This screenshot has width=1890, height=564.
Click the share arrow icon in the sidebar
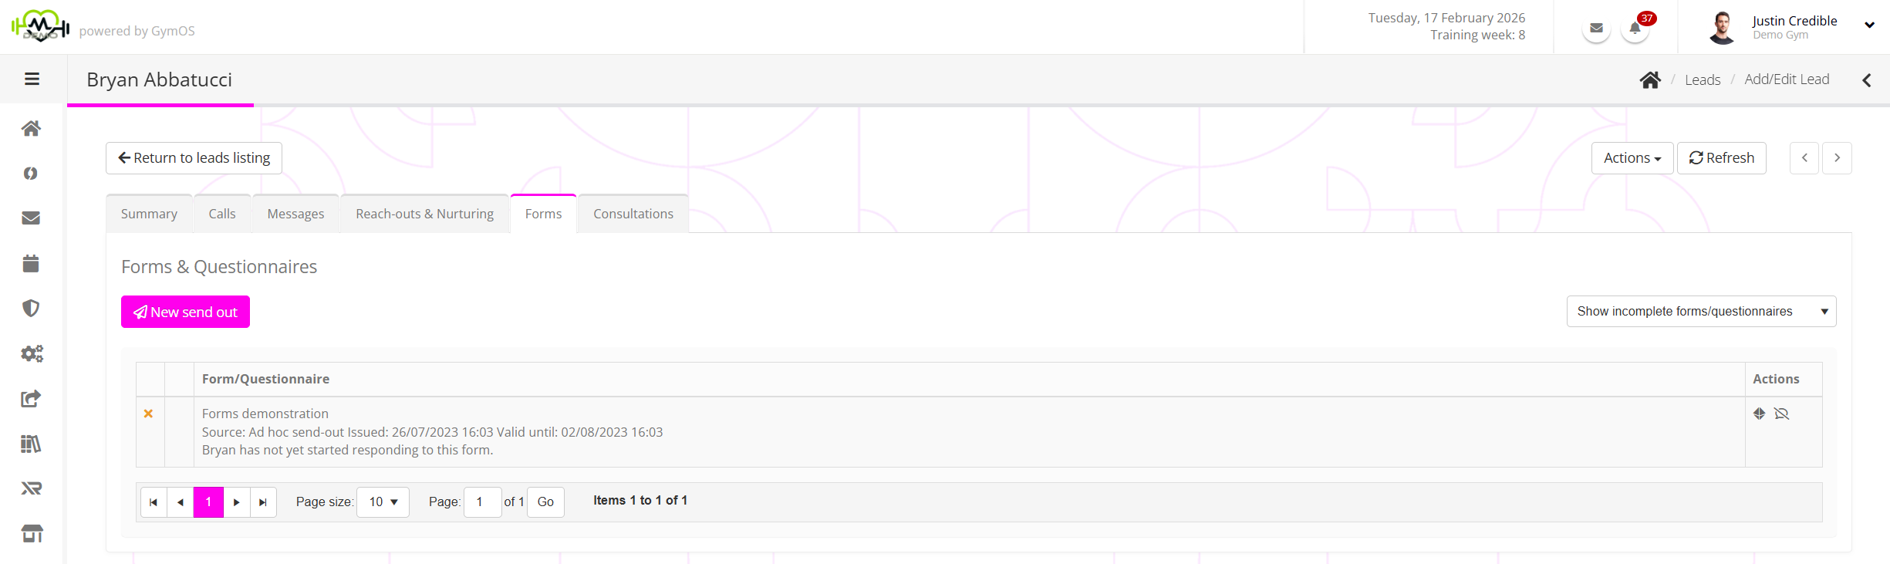[x=31, y=399]
